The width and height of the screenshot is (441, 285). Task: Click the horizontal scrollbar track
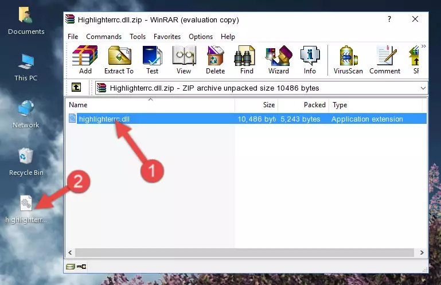(244, 252)
